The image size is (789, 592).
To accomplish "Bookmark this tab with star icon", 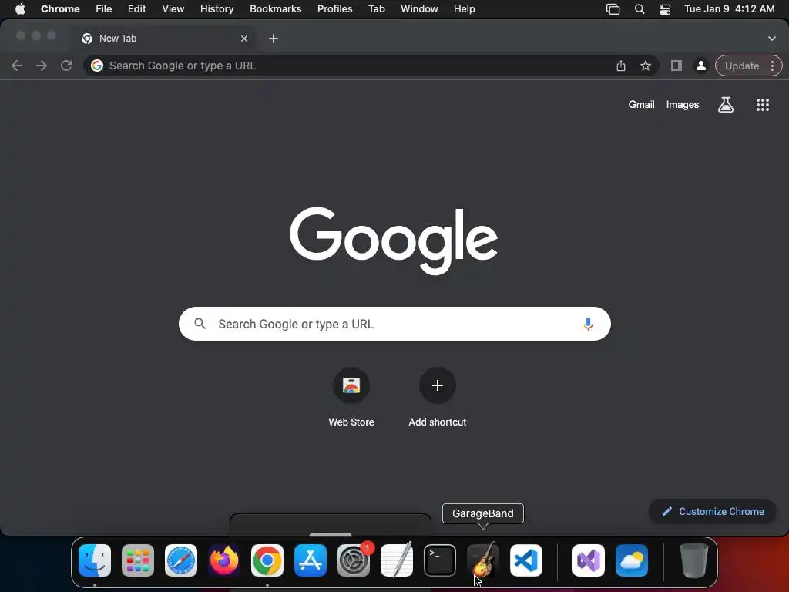I will point(646,66).
